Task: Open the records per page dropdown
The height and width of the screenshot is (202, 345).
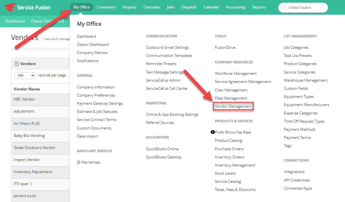Action: [x=25, y=75]
